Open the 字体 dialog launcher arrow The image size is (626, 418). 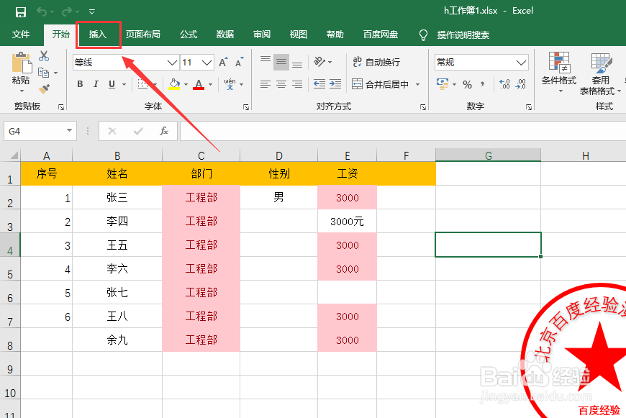tap(246, 106)
